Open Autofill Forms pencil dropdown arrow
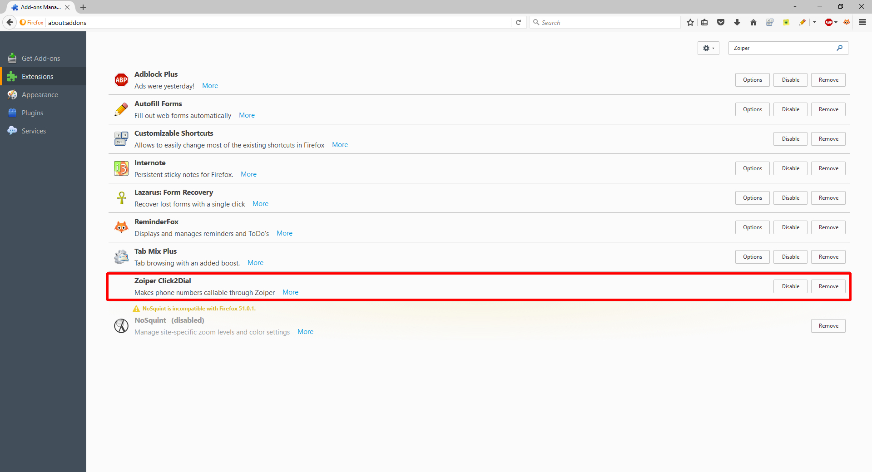Image resolution: width=872 pixels, height=472 pixels. (x=815, y=22)
